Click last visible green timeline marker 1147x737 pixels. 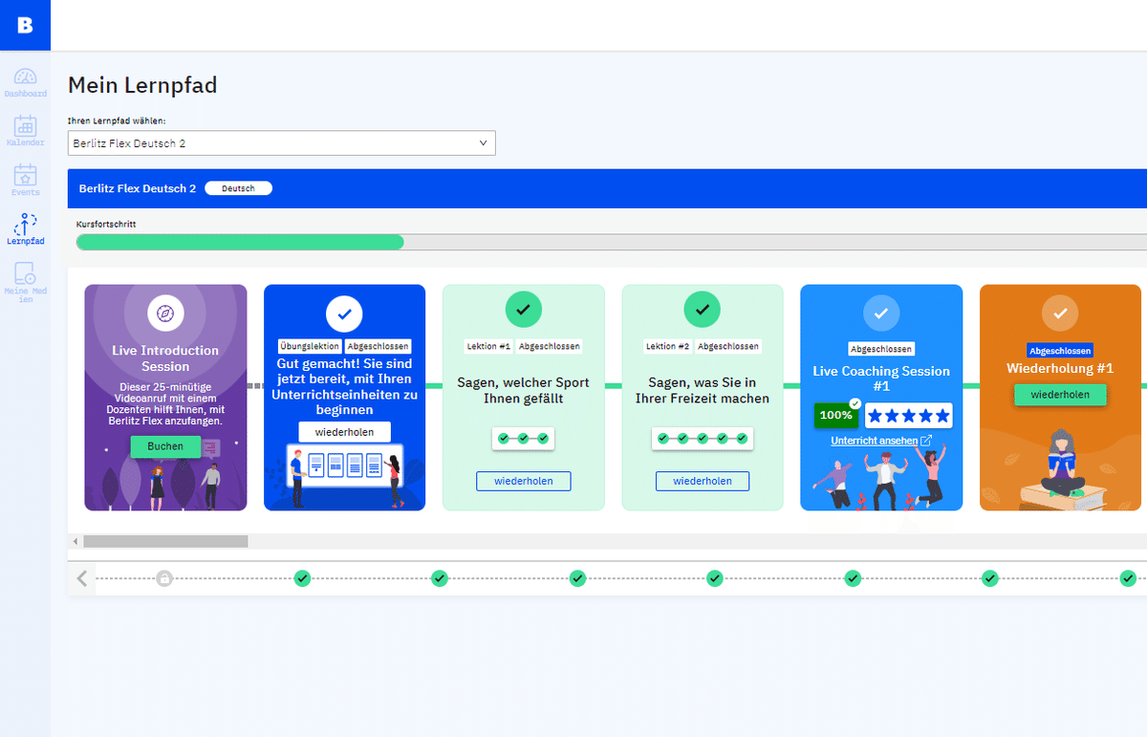click(1128, 578)
